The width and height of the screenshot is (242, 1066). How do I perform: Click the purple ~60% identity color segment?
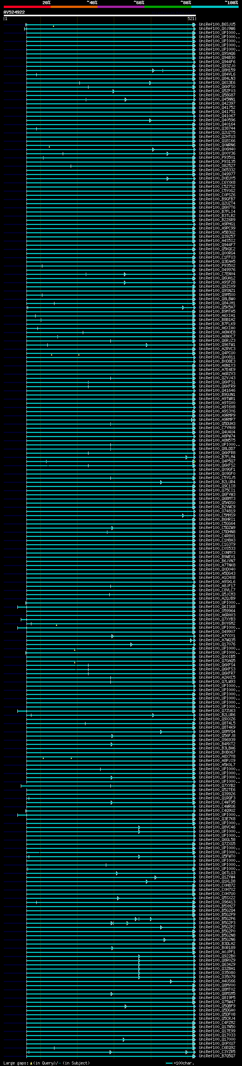coord(121,7)
